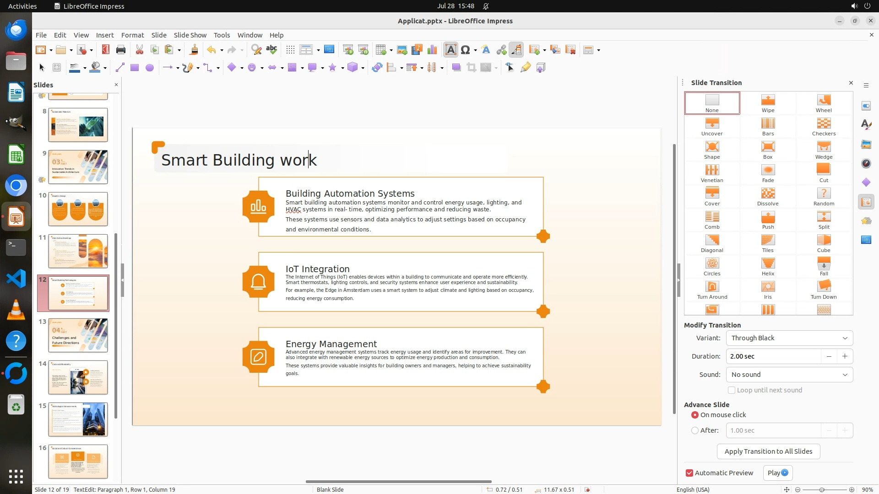Pick the Venetian transition icon
The width and height of the screenshot is (879, 494).
(711, 172)
